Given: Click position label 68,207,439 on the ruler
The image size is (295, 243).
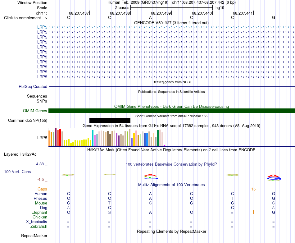Looking at the screenshot, I should 161,13.
